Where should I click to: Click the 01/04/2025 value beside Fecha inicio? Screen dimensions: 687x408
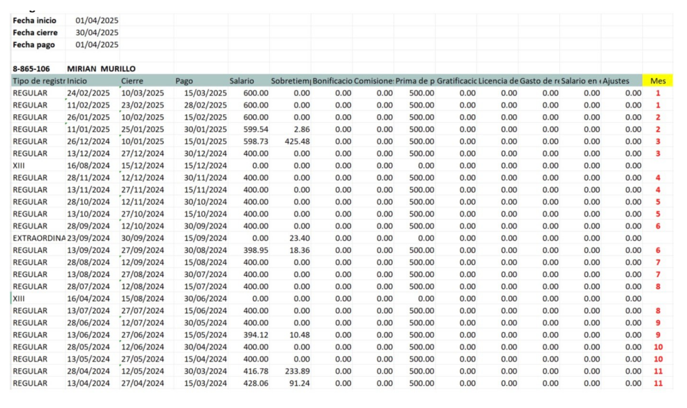[x=97, y=21]
